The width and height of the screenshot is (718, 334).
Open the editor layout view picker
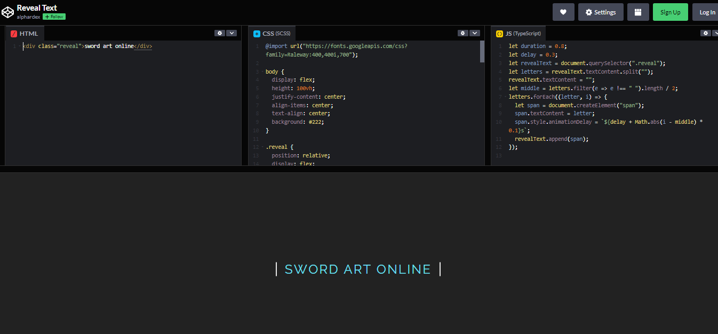tap(638, 11)
